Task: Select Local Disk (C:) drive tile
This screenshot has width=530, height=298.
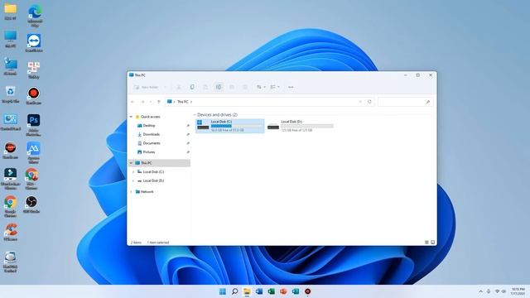Action: pos(230,126)
